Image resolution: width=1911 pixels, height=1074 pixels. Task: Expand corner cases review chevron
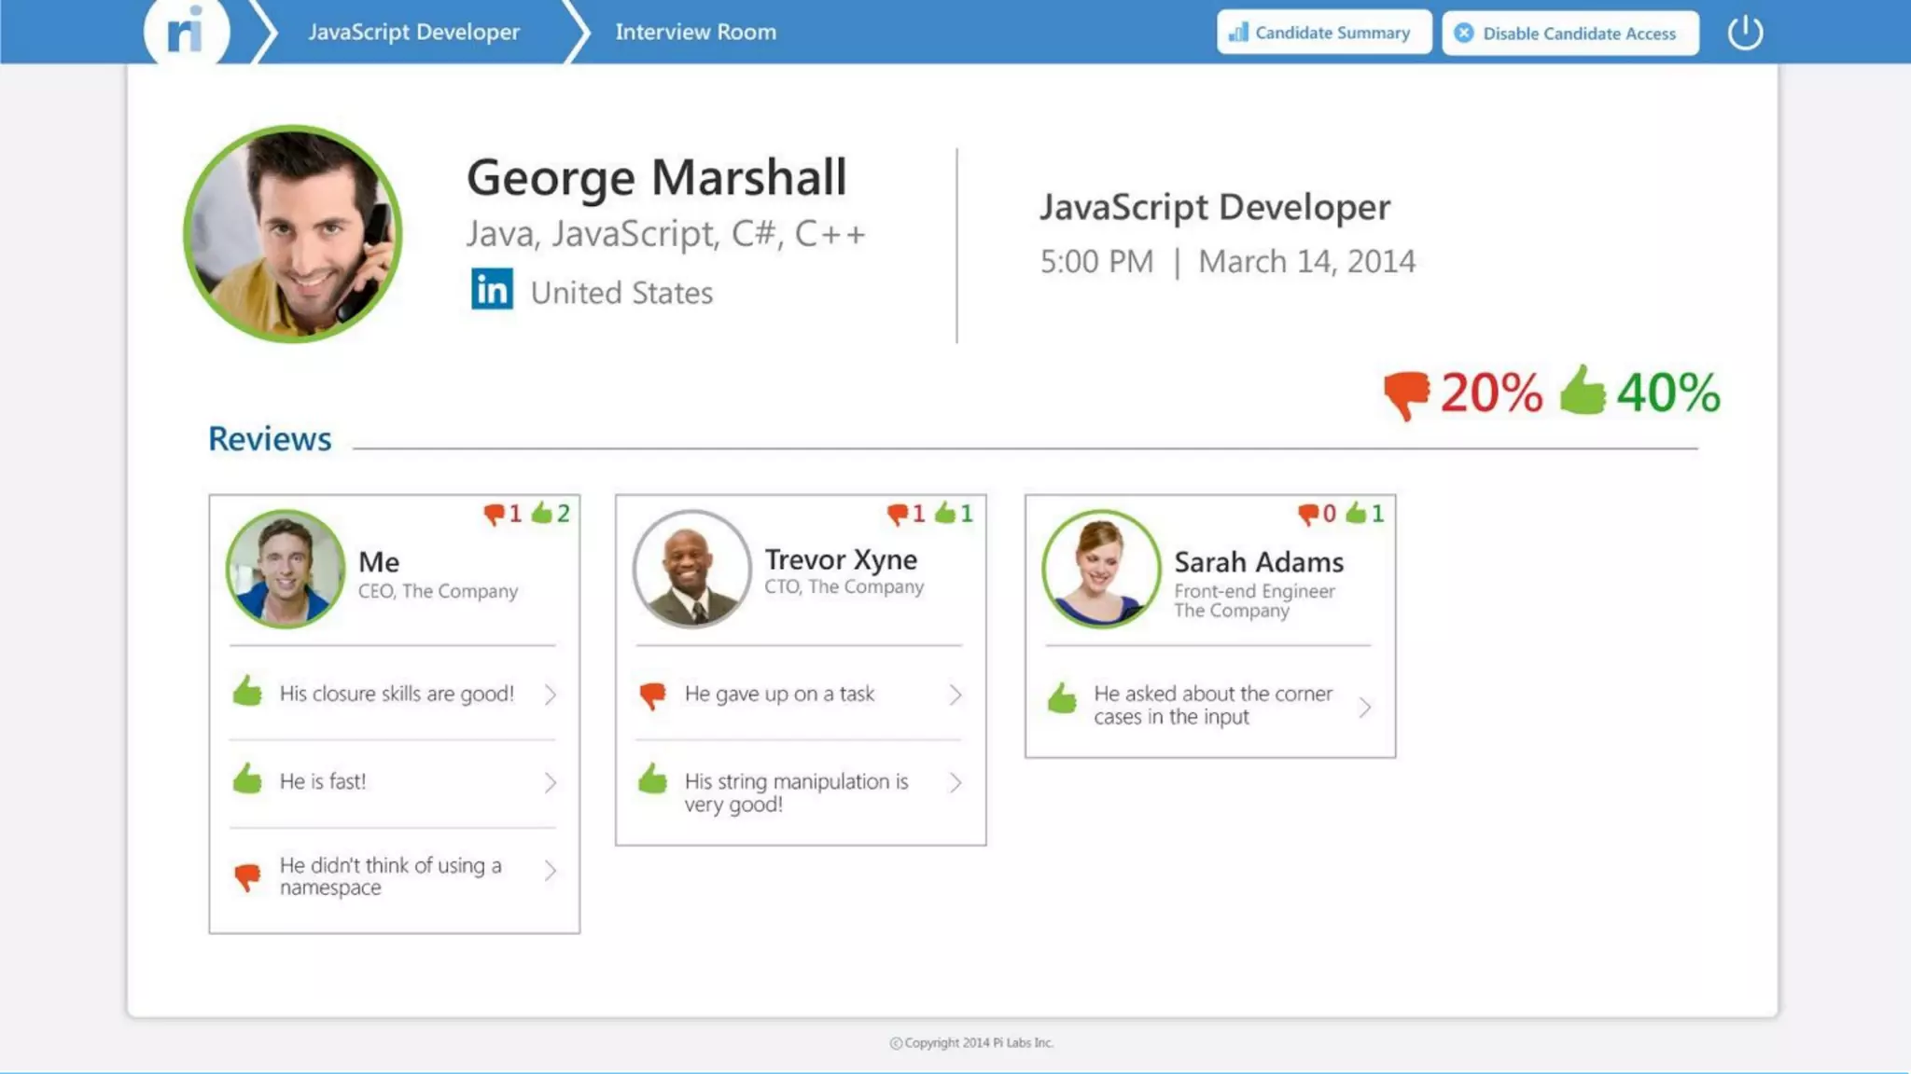[1365, 708]
